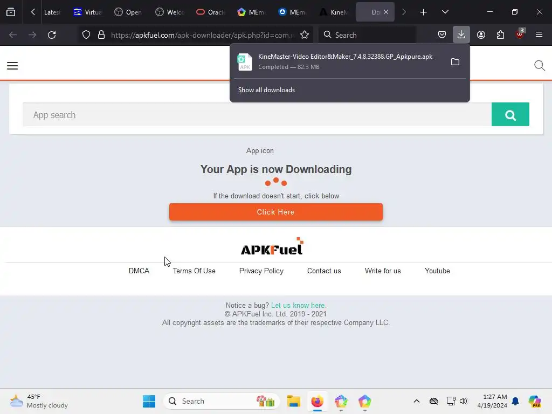Save page to Pocket

(x=442, y=35)
